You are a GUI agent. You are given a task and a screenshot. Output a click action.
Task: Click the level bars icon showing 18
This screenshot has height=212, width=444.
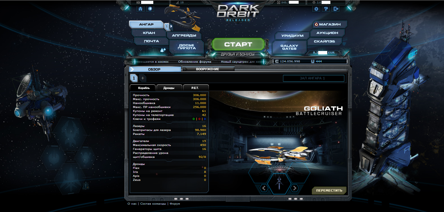point(177,3)
